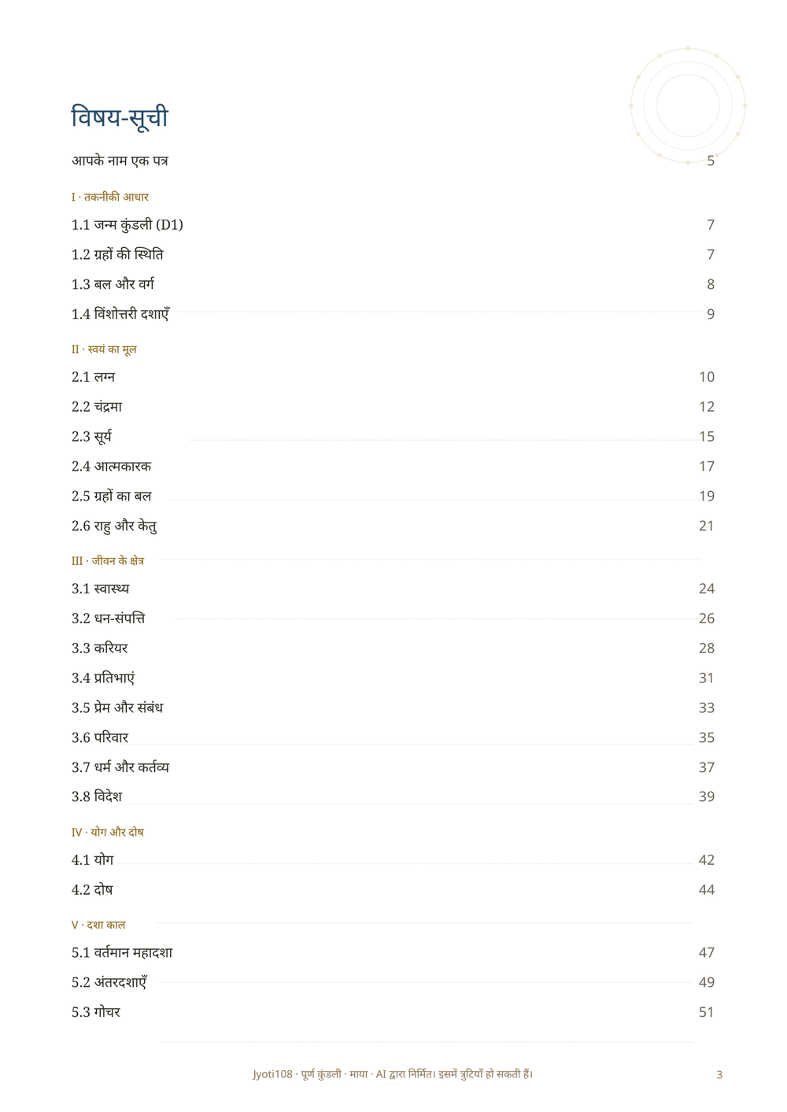The height and width of the screenshot is (1112, 787).
Task: Open 3.8 विदेश section
Action: [393, 796]
